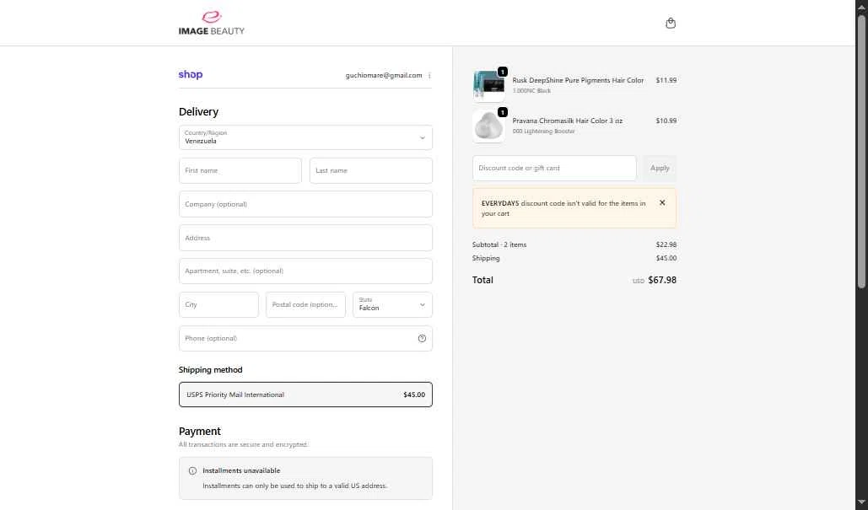Screen dimensions: 868x510
Task: Click the $67.98 total amount
Action: (662, 280)
